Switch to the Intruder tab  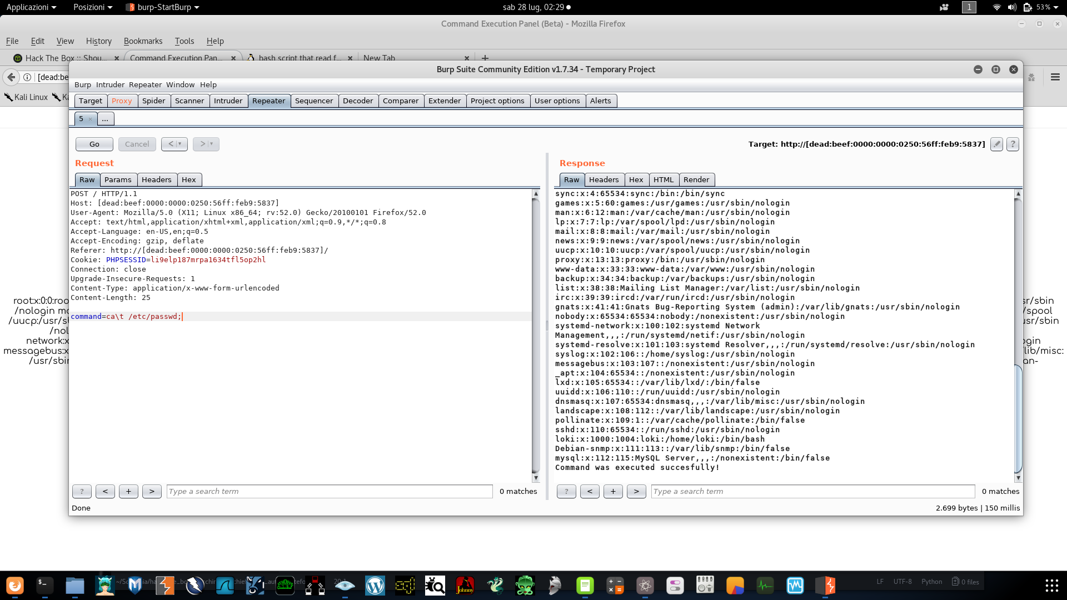228,101
